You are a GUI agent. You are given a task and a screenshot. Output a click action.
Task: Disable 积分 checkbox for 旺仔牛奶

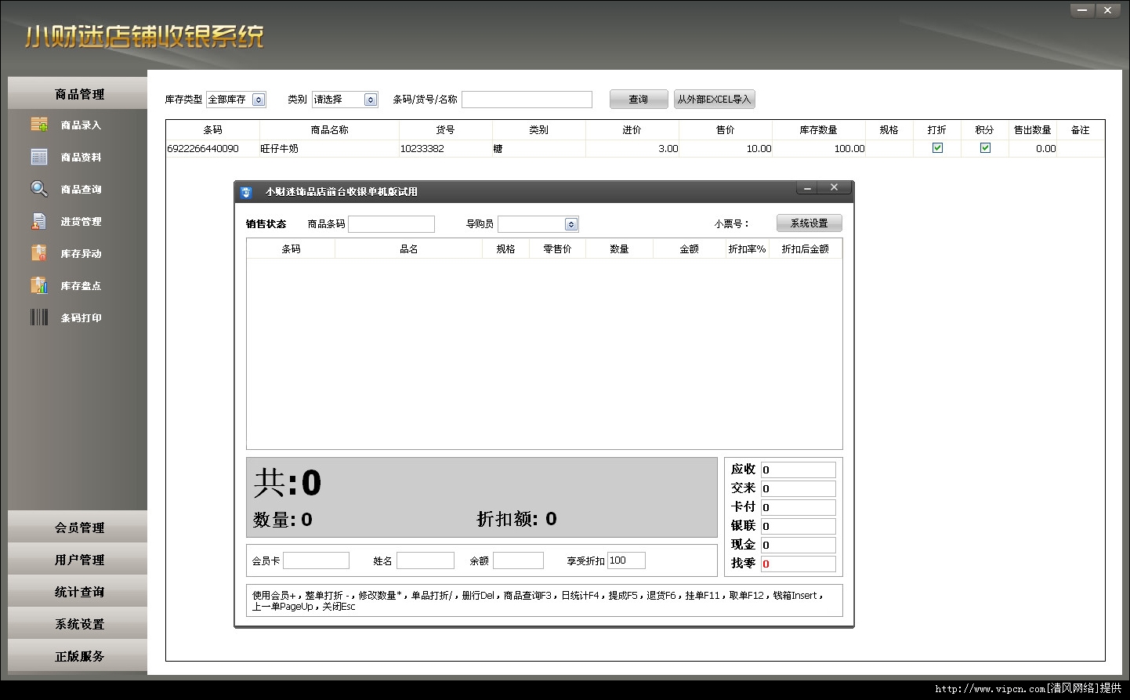pyautogui.click(x=983, y=148)
